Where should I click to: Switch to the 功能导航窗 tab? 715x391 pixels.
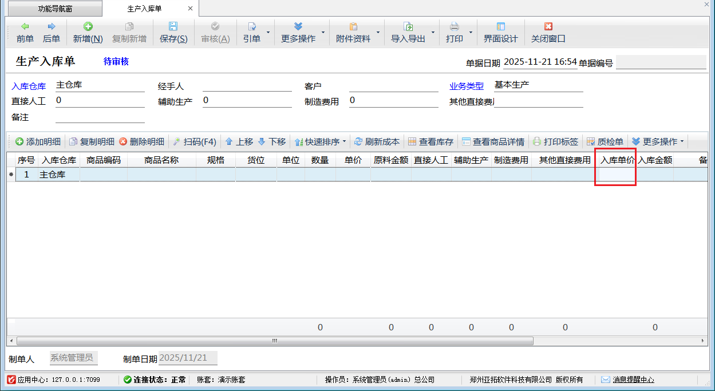55,9
